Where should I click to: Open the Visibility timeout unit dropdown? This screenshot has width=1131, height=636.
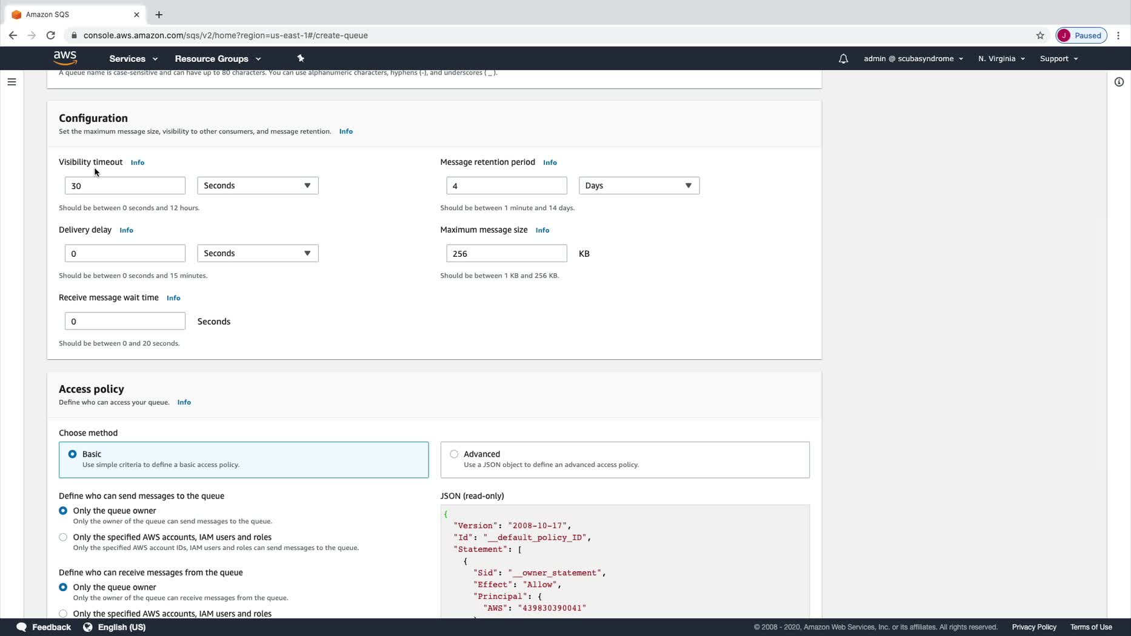point(258,185)
